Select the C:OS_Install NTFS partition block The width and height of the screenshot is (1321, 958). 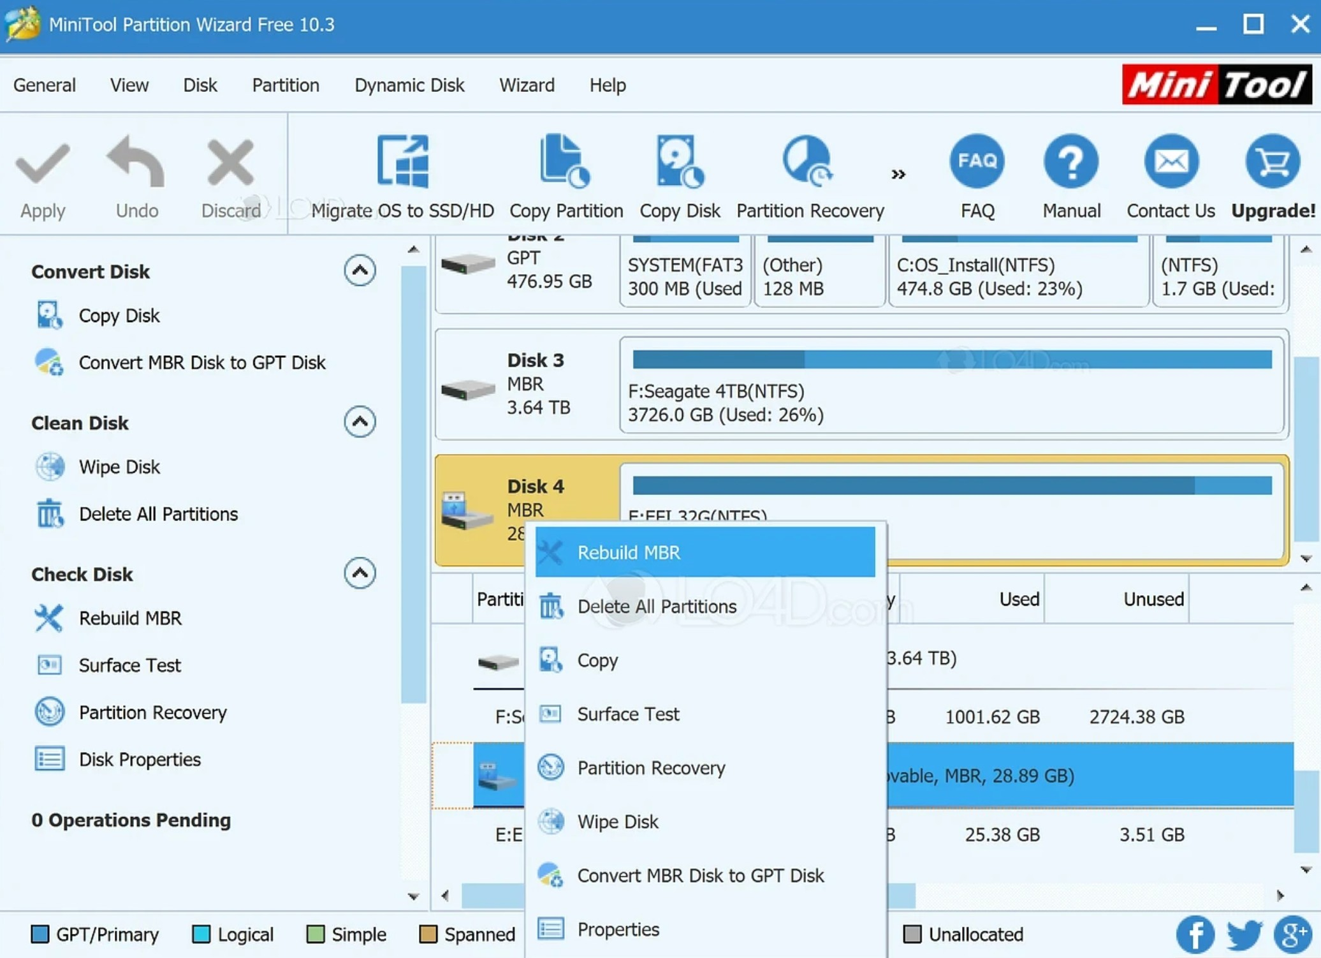tap(1019, 271)
